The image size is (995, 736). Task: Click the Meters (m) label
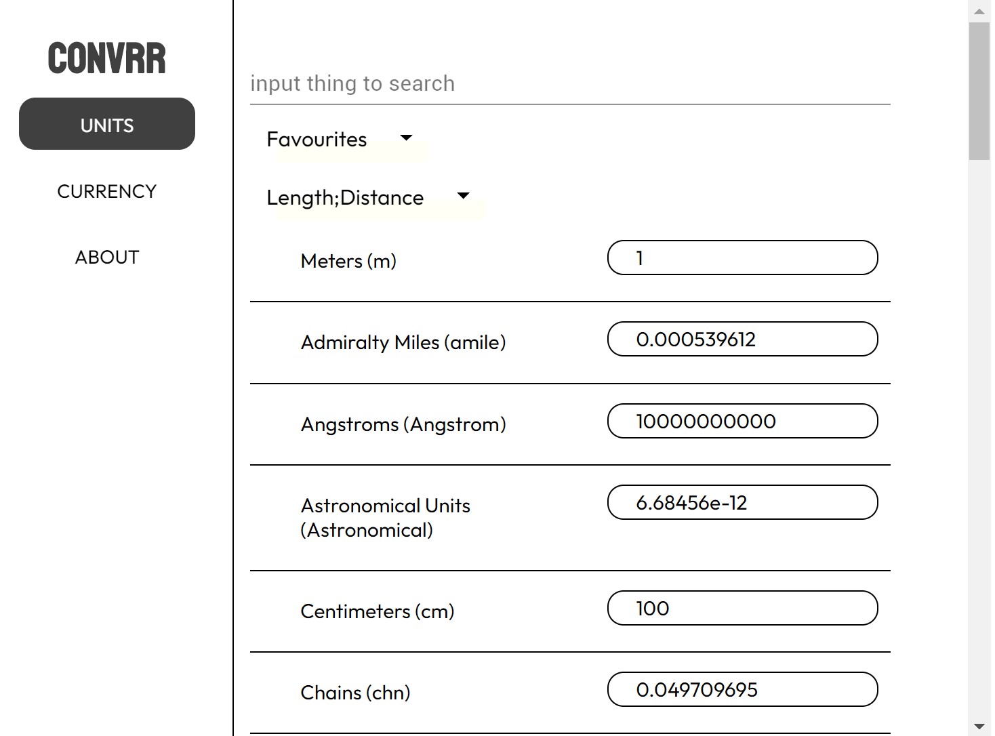coord(348,261)
